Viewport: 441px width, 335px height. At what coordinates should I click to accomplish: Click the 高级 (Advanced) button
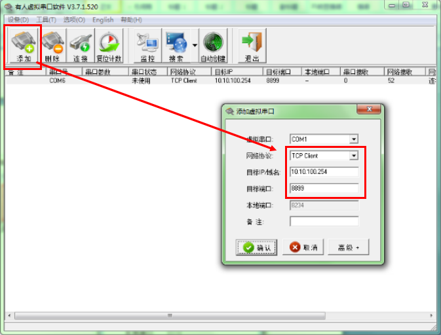[348, 247]
